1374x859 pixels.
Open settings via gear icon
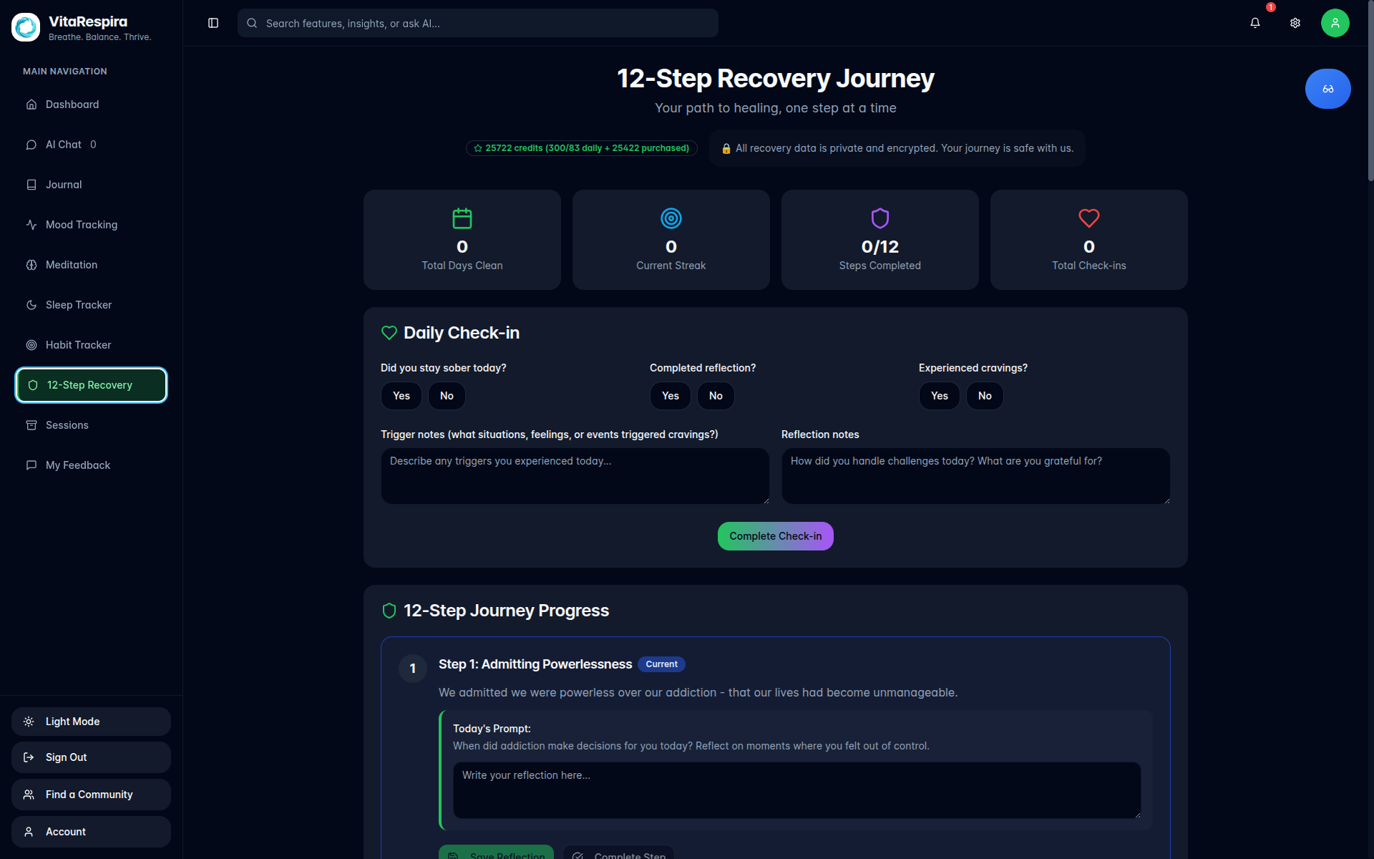1295,23
